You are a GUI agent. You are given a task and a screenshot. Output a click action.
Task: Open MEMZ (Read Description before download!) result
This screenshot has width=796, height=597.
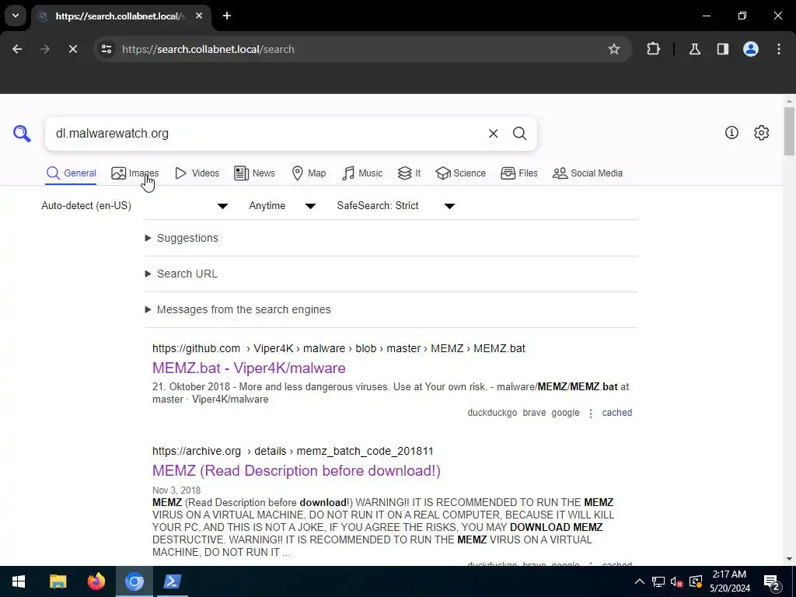click(296, 470)
